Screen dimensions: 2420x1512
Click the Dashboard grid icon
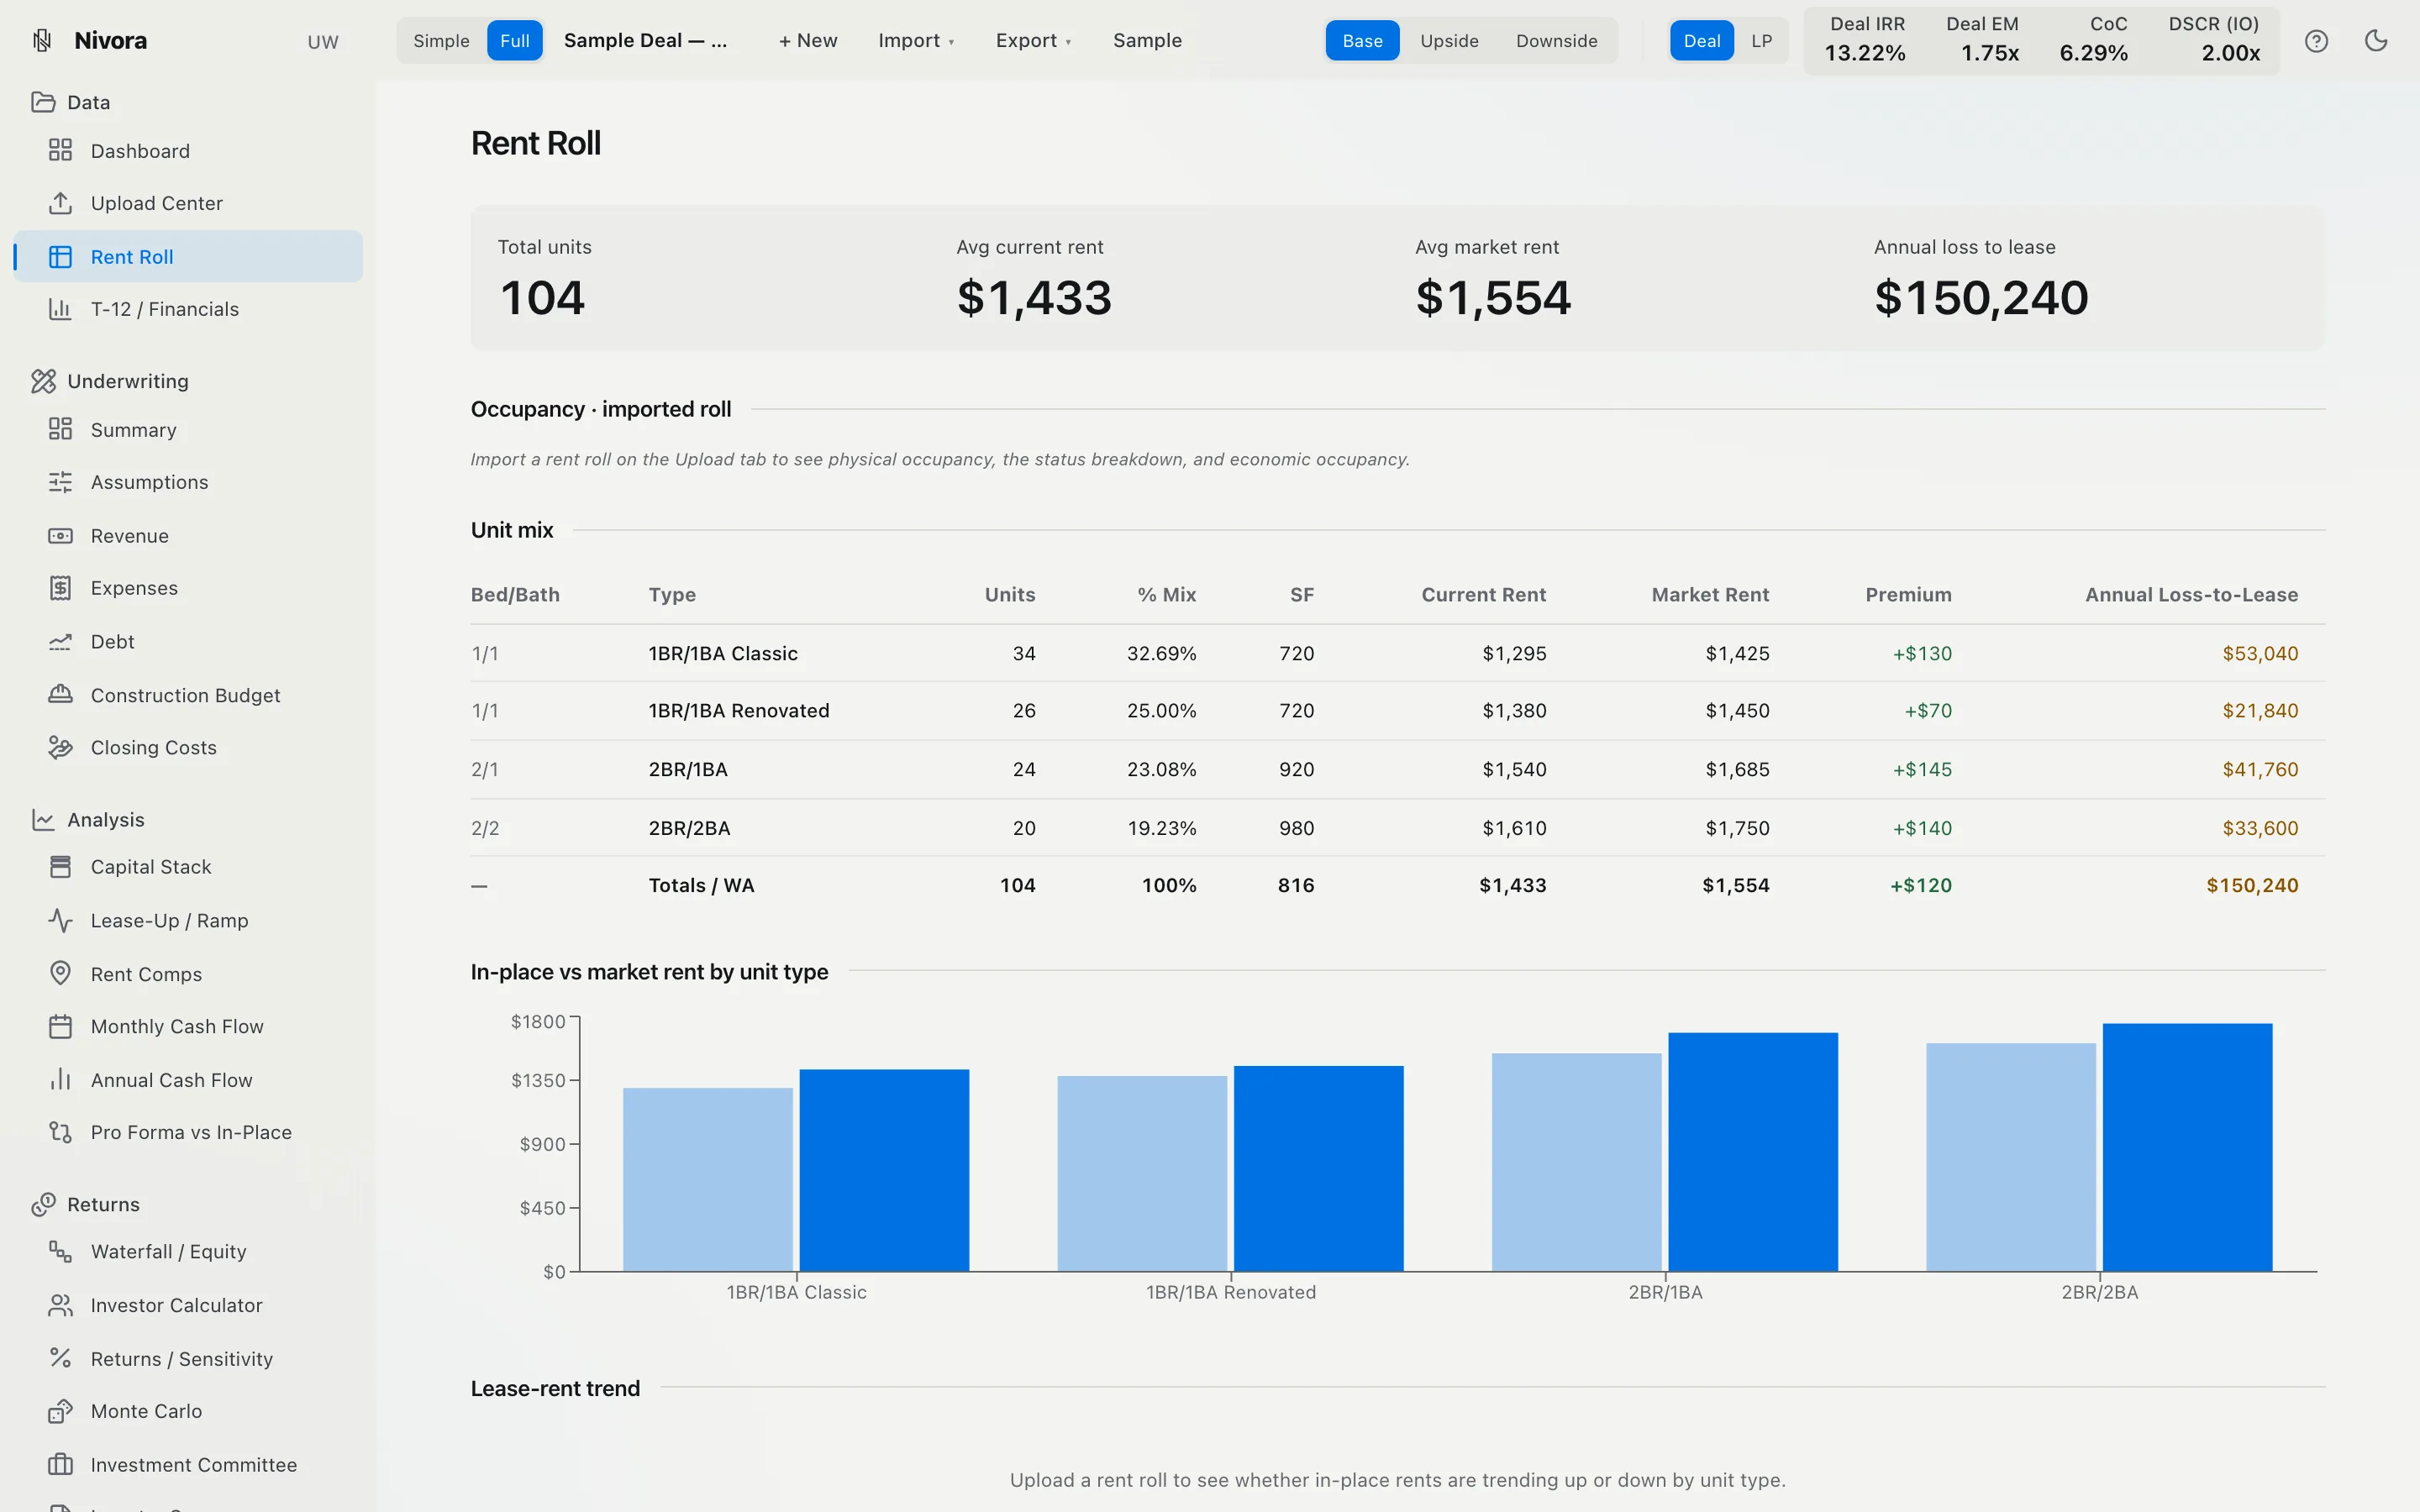60,150
